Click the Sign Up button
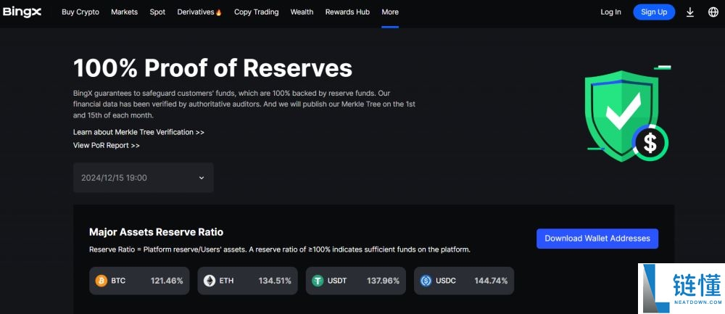Viewport: 725px width, 314px height. 654,12
